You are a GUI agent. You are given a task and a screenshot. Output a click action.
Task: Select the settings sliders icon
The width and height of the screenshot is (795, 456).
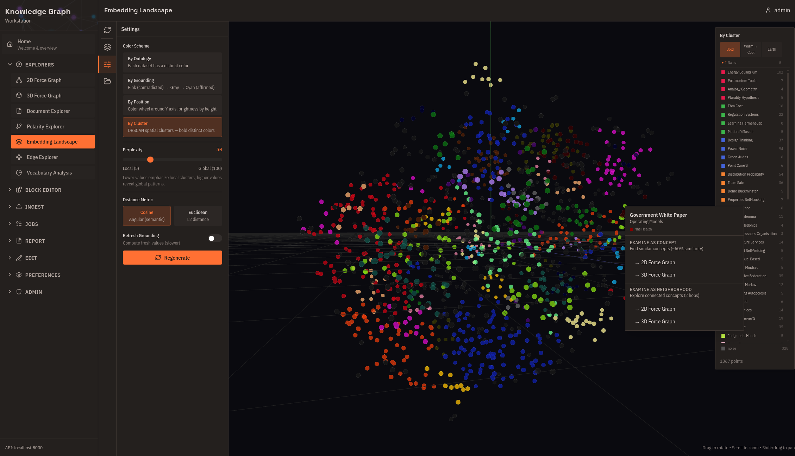click(107, 64)
